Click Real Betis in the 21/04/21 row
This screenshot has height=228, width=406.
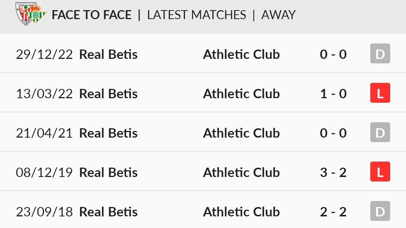pyautogui.click(x=108, y=133)
